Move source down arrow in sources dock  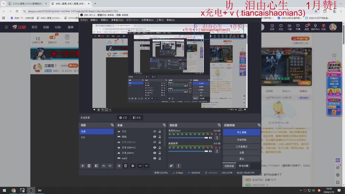(146, 166)
